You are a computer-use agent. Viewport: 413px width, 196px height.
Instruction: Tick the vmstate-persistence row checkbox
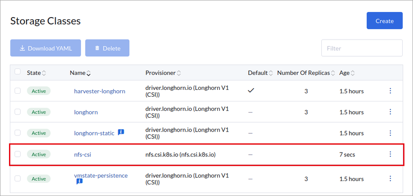point(17,179)
